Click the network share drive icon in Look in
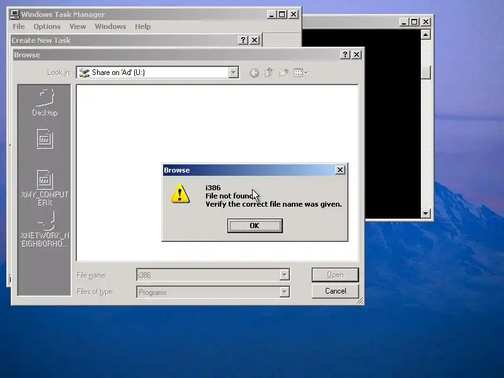Screen dimensions: 504x378 click(84, 72)
